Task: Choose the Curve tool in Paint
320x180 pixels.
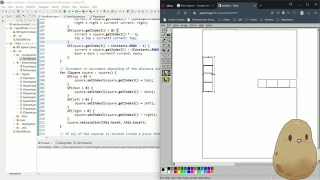Action: (x=168, y=55)
